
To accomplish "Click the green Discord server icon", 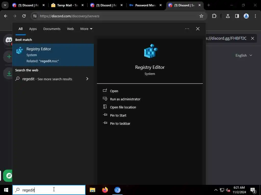I will (x=8, y=176).
